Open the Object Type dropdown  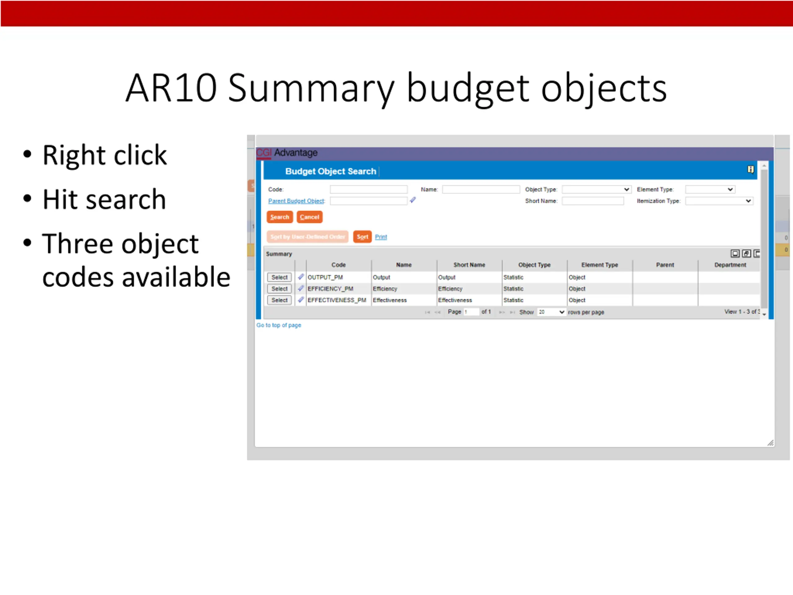[596, 189]
